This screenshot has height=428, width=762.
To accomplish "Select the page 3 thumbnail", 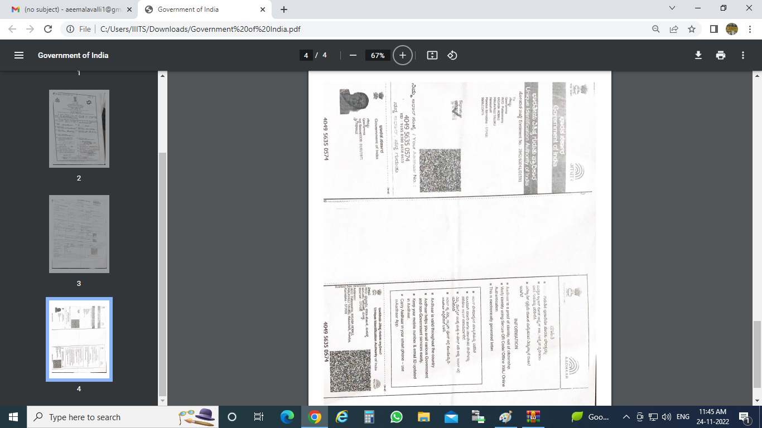I will (79, 234).
